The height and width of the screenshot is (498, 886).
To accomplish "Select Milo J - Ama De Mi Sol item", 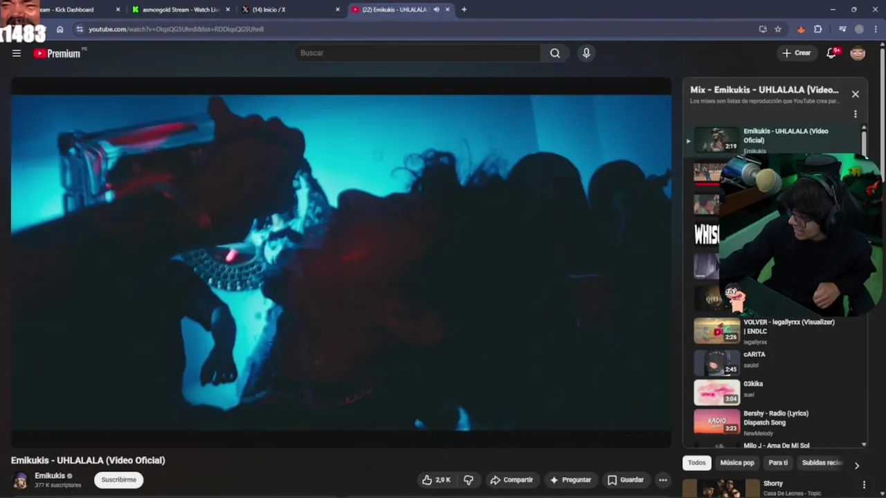I will click(x=775, y=445).
